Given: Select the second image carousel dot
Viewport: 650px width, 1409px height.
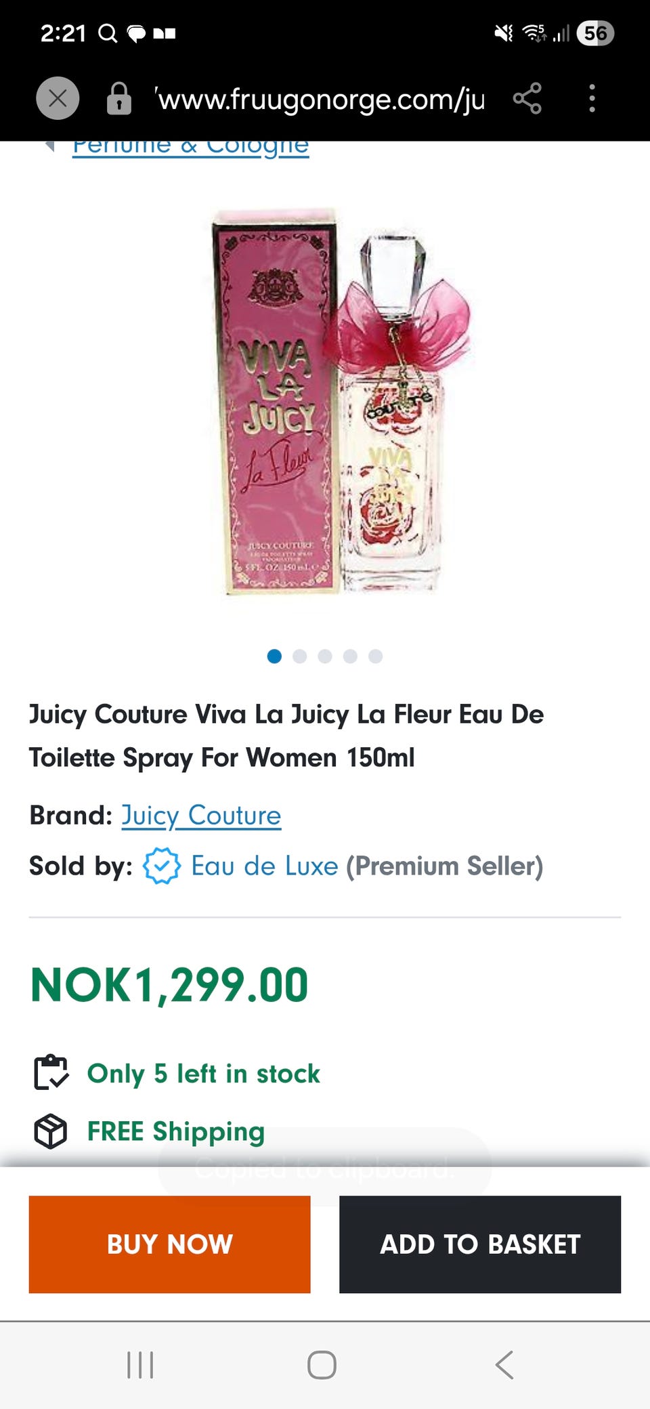Looking at the screenshot, I should click(x=299, y=656).
